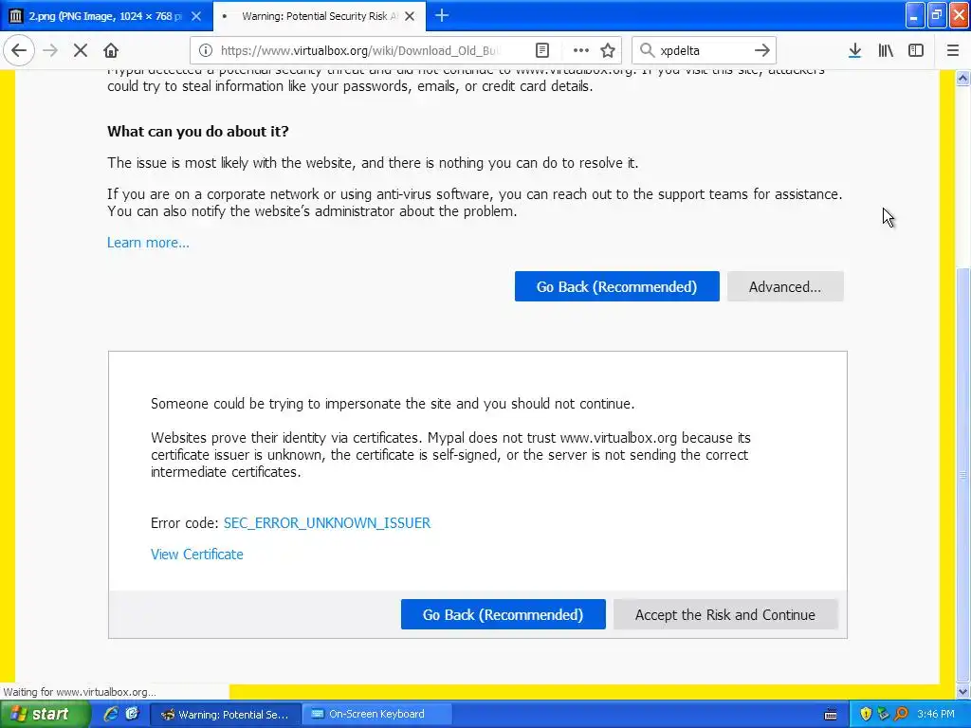Stop loading the page with the X button
The width and height of the screenshot is (971, 728).
click(81, 50)
